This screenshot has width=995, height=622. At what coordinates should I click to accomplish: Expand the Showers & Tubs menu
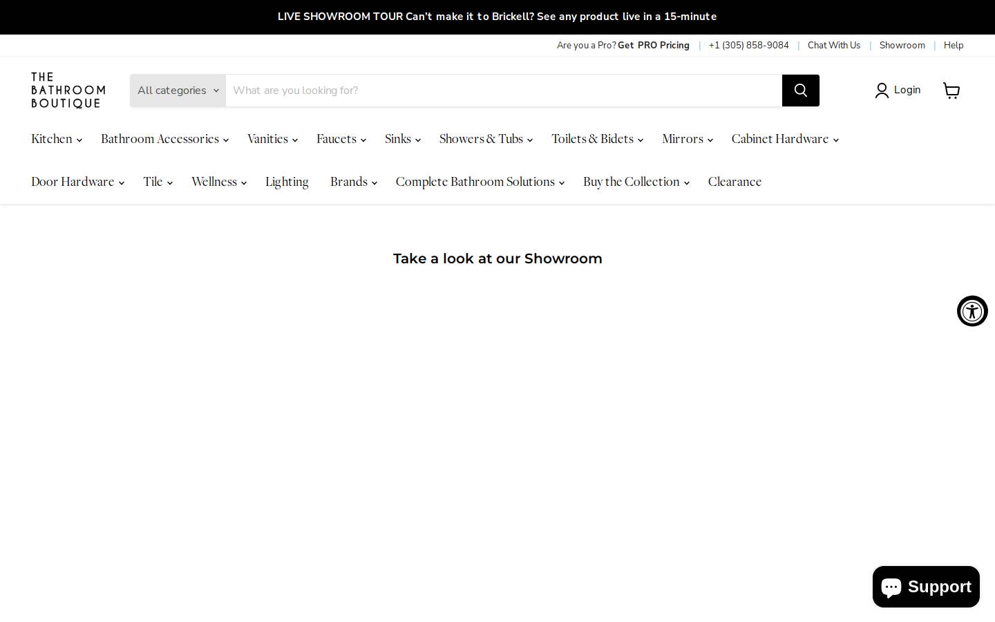coord(486,139)
